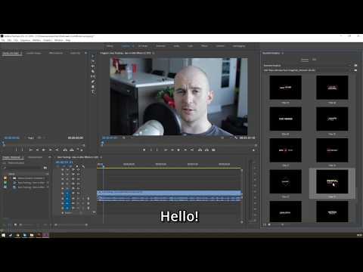This screenshot has width=363, height=272.
Task: Show hidden Project panel tabs overflow
Action: point(50,157)
